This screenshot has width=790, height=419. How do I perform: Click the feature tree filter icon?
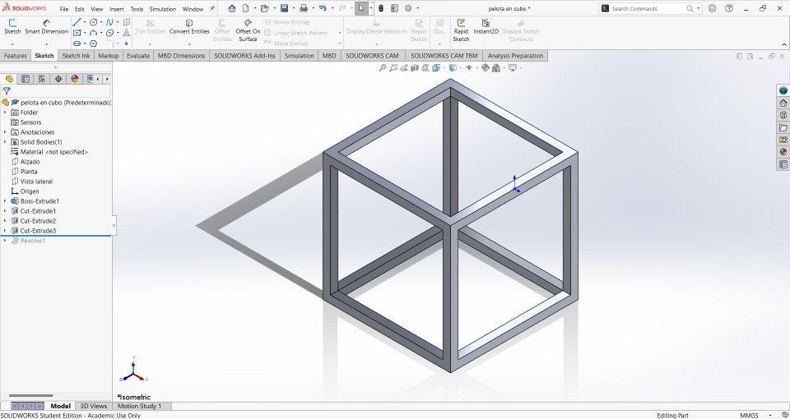tap(7, 91)
